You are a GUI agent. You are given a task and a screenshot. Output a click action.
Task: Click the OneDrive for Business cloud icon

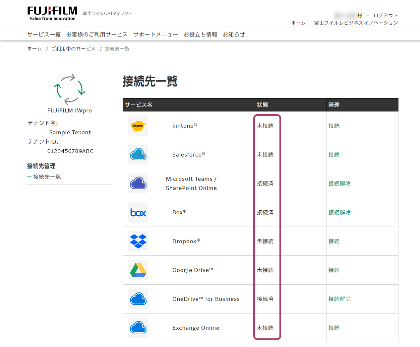coord(138,299)
